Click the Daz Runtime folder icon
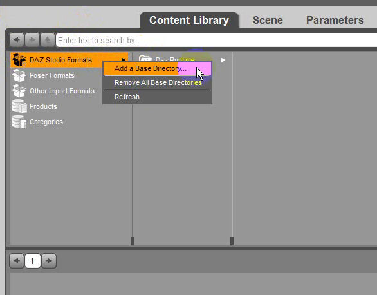The image size is (377, 295). 145,58
